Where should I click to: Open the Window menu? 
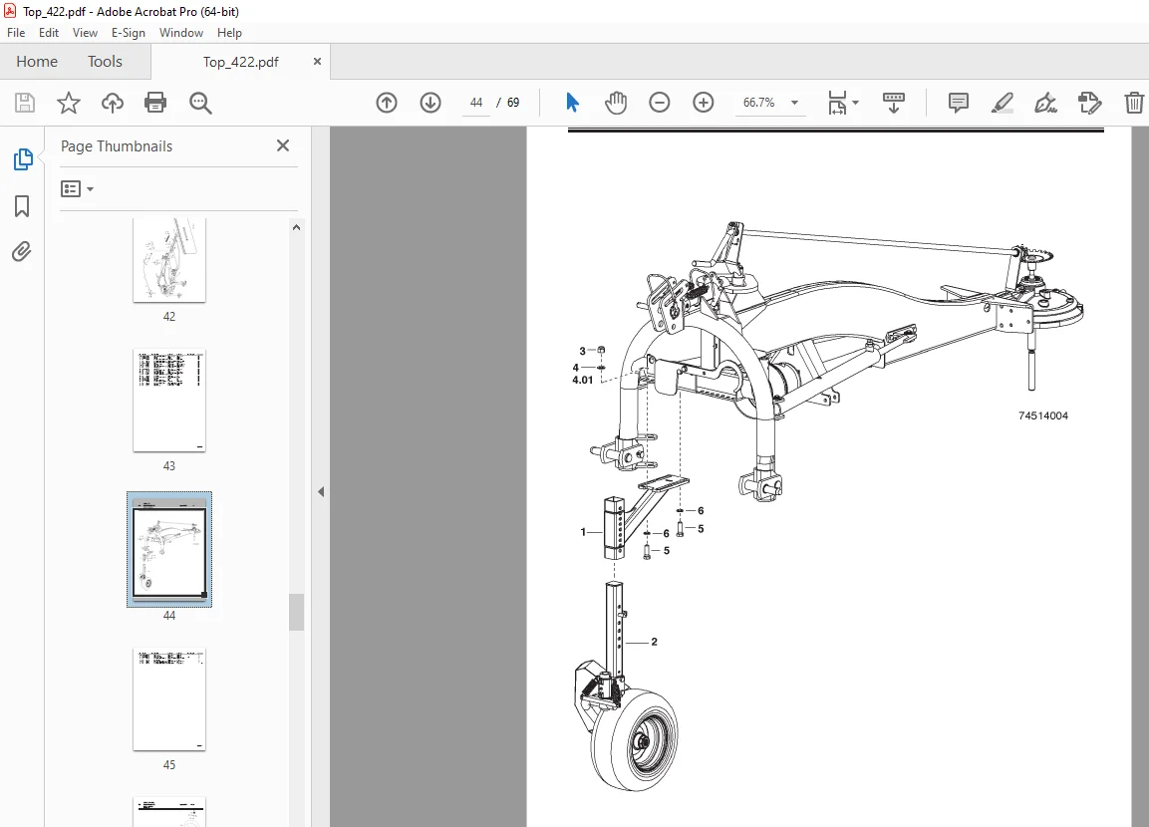click(x=181, y=33)
